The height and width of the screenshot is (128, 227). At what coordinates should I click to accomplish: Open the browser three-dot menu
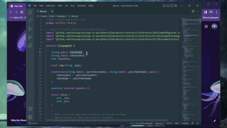[217, 12]
